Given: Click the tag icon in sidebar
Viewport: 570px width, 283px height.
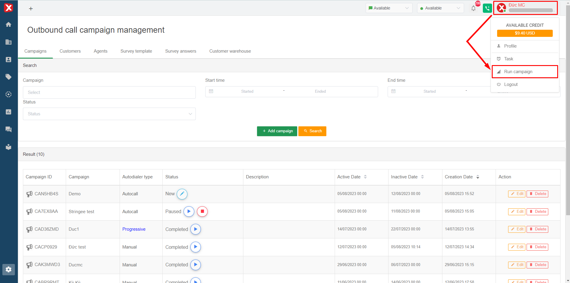Looking at the screenshot, I should pyautogui.click(x=9, y=77).
